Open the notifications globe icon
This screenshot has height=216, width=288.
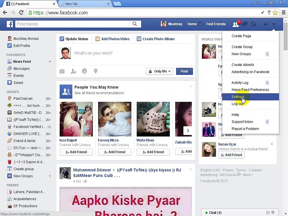[253, 24]
